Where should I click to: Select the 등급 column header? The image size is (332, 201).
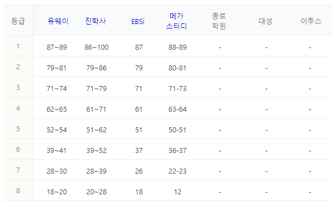click(18, 21)
